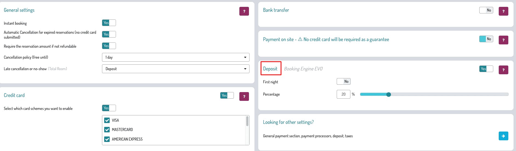Click the Percentage value input field
Screen dimensions: 516x151
click(x=343, y=94)
